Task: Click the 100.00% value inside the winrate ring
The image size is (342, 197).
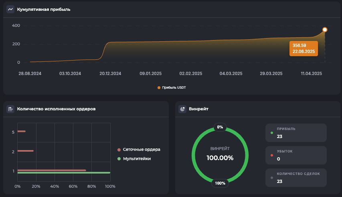Action: pyautogui.click(x=220, y=158)
